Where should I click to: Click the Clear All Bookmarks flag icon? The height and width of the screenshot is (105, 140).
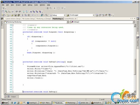pyautogui.click(x=40, y=12)
